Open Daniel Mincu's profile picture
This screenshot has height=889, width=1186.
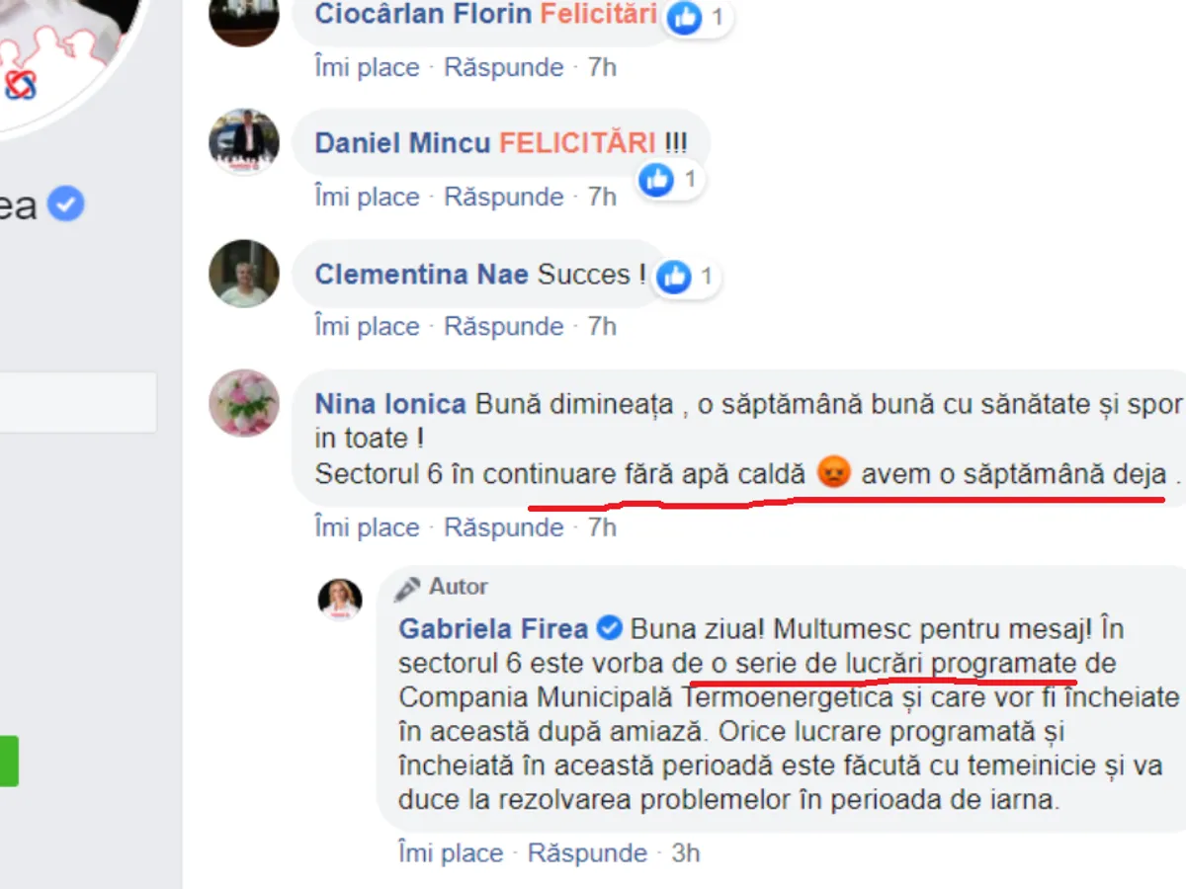244,142
